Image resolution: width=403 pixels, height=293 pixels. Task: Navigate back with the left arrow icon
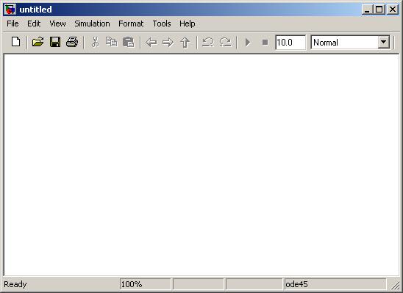pyautogui.click(x=151, y=43)
